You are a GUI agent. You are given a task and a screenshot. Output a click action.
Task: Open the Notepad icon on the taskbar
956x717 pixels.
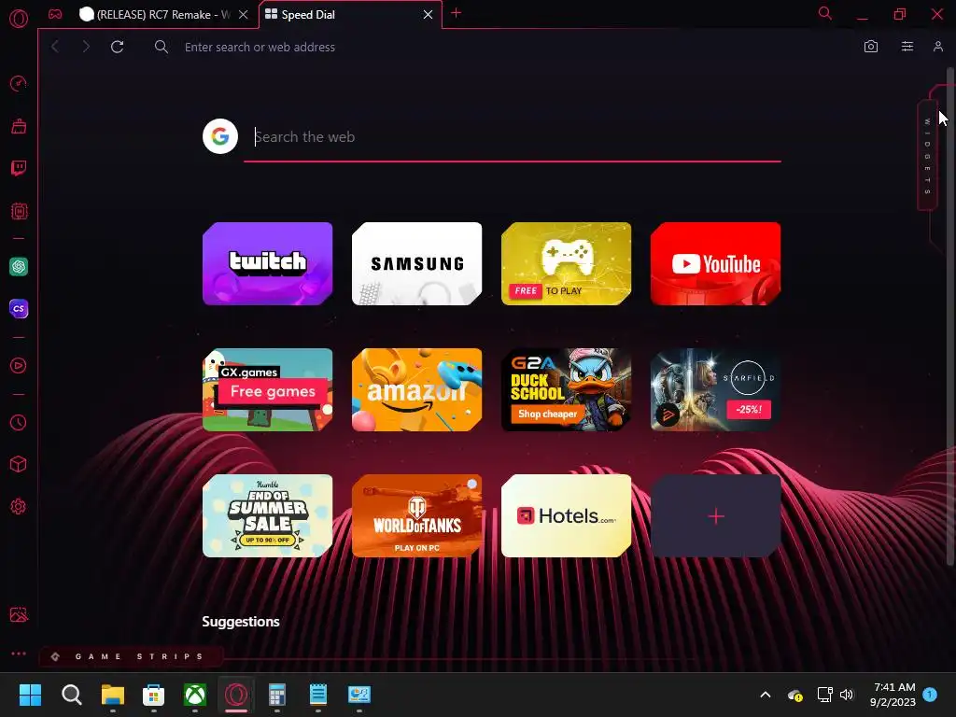(318, 695)
